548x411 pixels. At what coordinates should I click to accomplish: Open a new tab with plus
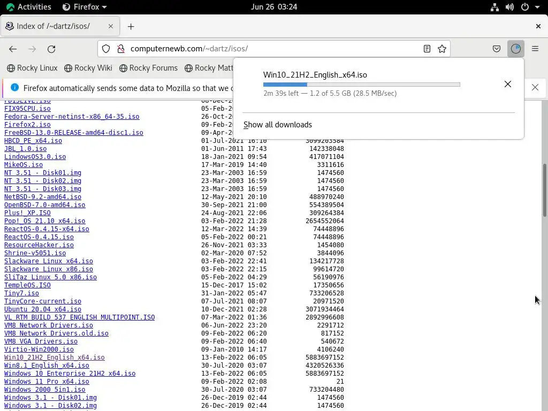point(131,27)
